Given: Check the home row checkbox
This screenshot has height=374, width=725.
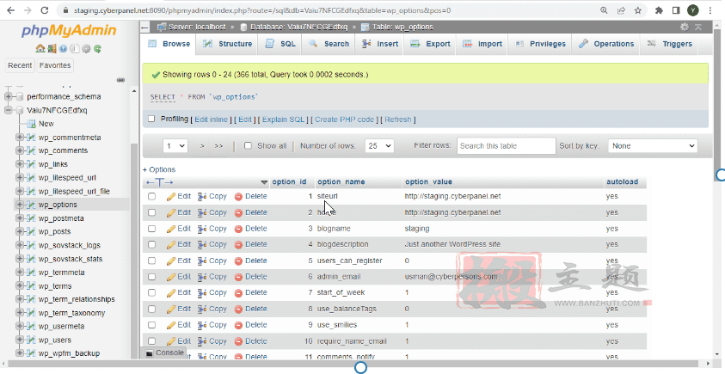Looking at the screenshot, I should [x=151, y=212].
